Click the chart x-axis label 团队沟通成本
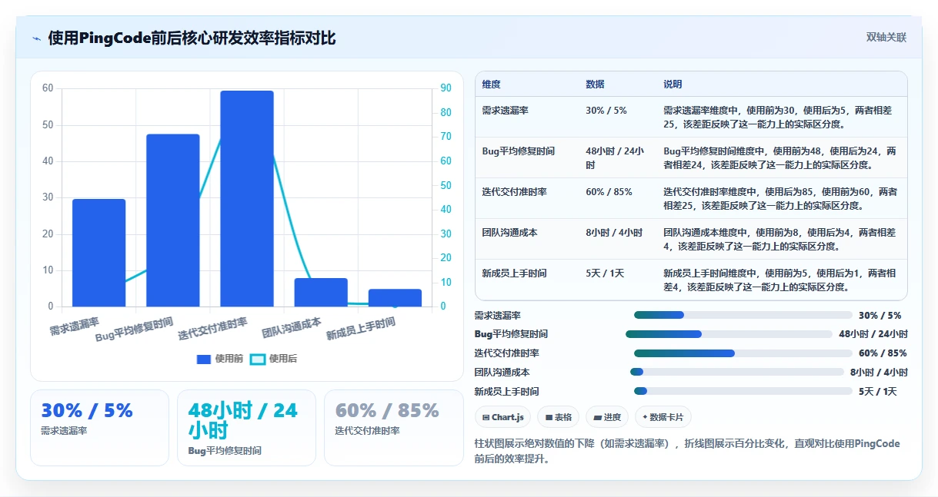Screen dimensions: 938x497 pyautogui.click(x=292, y=327)
